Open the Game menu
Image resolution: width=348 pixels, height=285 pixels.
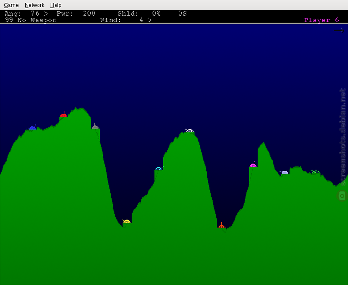click(11, 5)
